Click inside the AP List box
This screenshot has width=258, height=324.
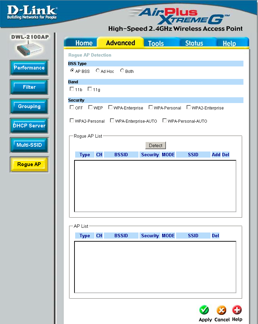[x=155, y=267]
